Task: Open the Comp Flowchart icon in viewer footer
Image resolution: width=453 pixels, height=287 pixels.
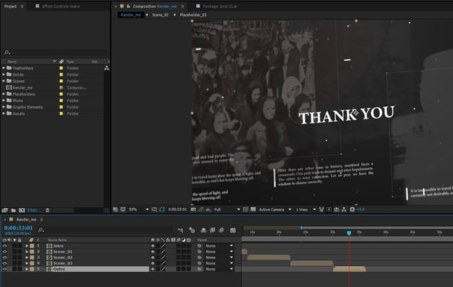Action: [344, 209]
